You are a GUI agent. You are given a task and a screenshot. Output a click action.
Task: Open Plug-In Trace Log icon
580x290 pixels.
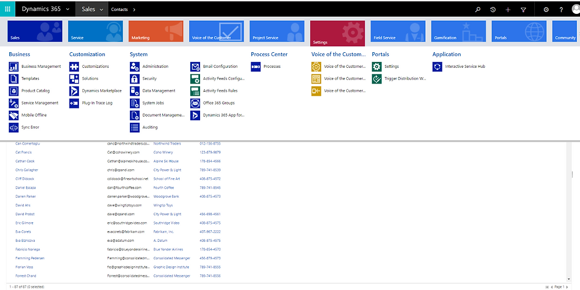74,103
